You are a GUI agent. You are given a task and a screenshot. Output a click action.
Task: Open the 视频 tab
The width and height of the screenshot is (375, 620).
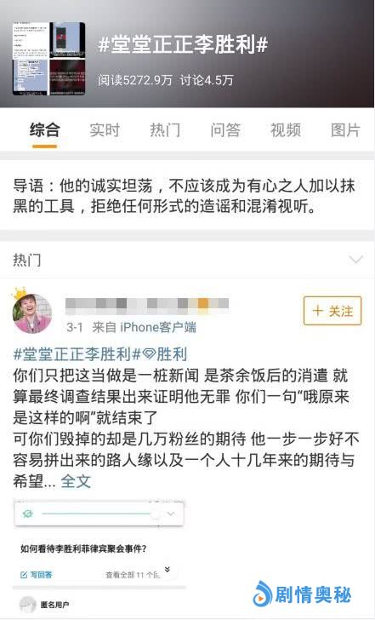(286, 129)
